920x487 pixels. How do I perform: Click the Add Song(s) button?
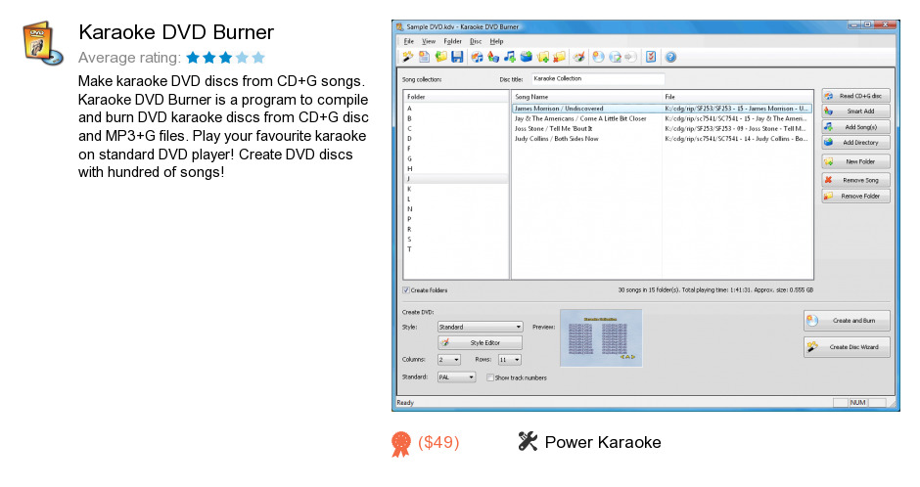click(x=855, y=127)
